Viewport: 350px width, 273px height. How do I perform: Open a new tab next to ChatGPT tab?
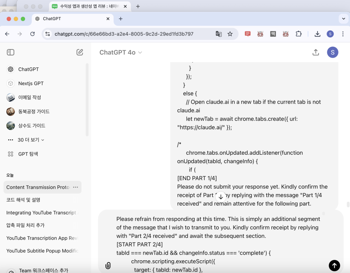120,19
